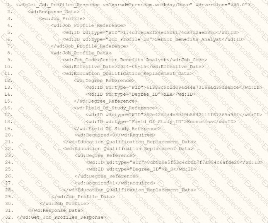
Task: Click the Required element with value 1
Action: pos(115,183)
